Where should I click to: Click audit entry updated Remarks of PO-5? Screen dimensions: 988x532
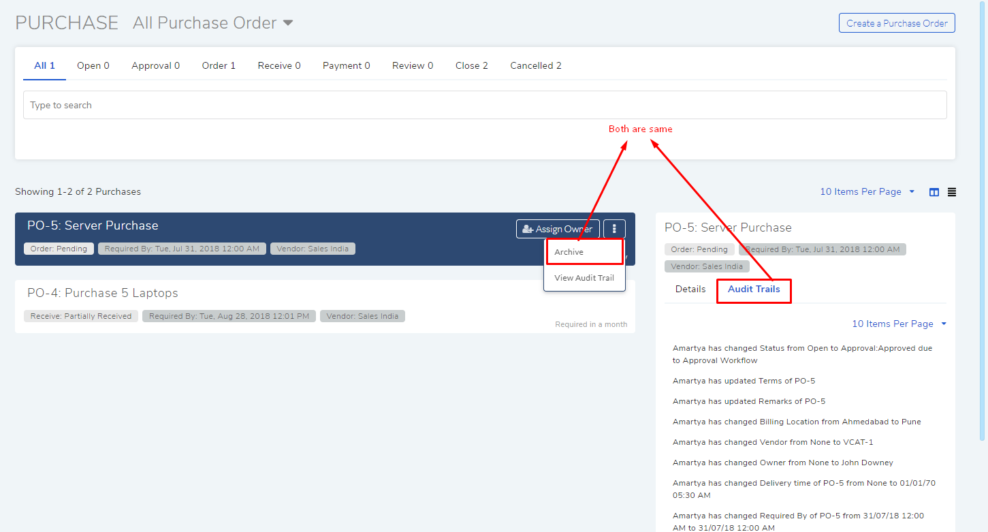(x=749, y=401)
